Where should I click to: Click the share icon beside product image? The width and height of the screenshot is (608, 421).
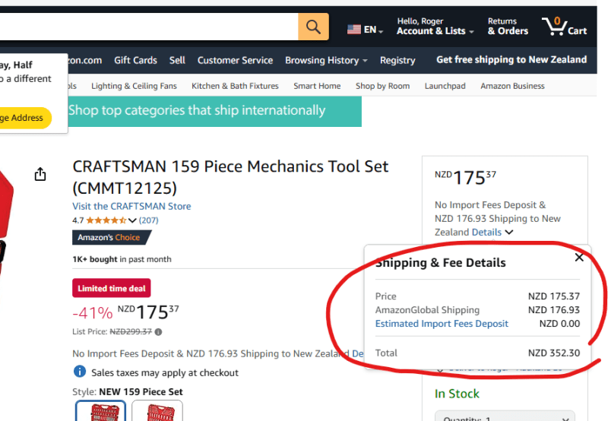tap(40, 175)
